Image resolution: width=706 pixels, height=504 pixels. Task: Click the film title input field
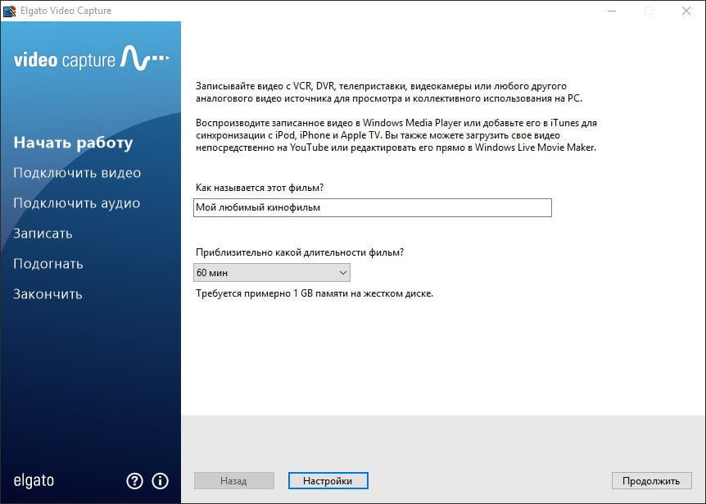[373, 207]
